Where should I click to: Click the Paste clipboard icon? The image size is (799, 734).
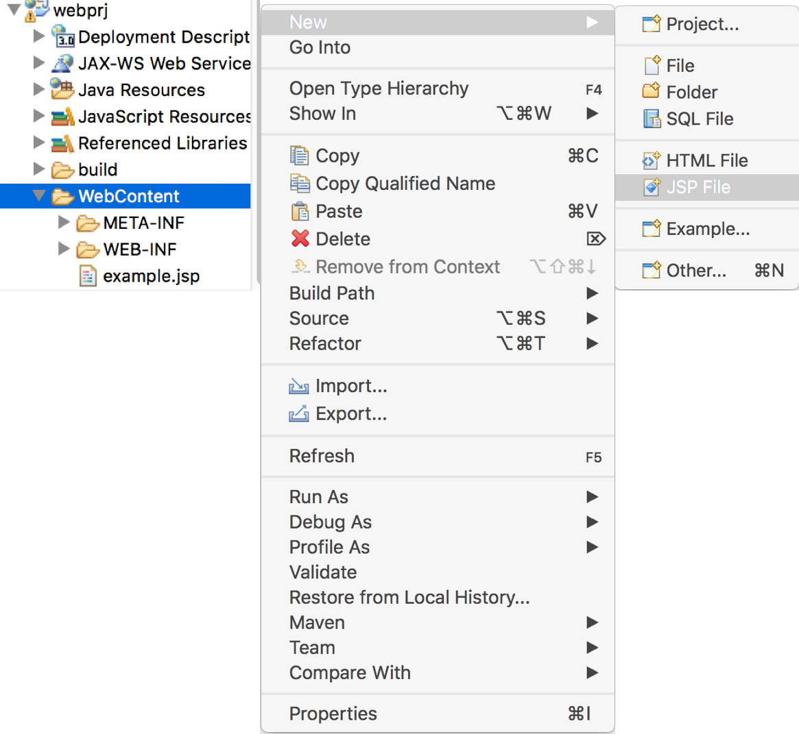[x=300, y=211]
